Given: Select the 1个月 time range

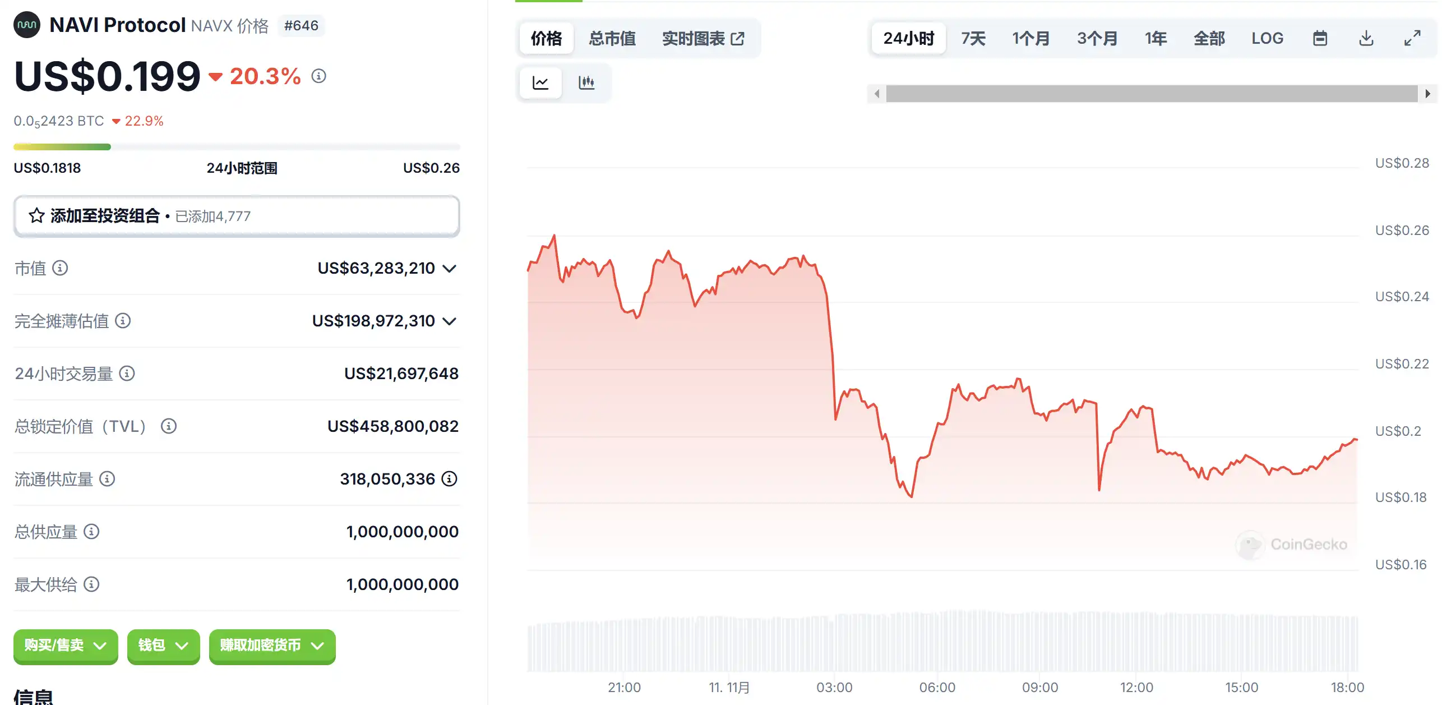Looking at the screenshot, I should (1030, 38).
